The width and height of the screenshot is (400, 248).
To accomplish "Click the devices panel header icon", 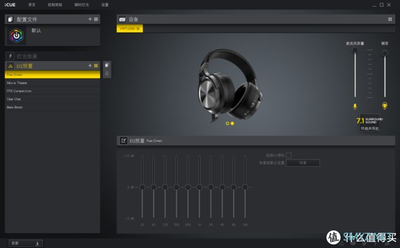I will [122, 19].
